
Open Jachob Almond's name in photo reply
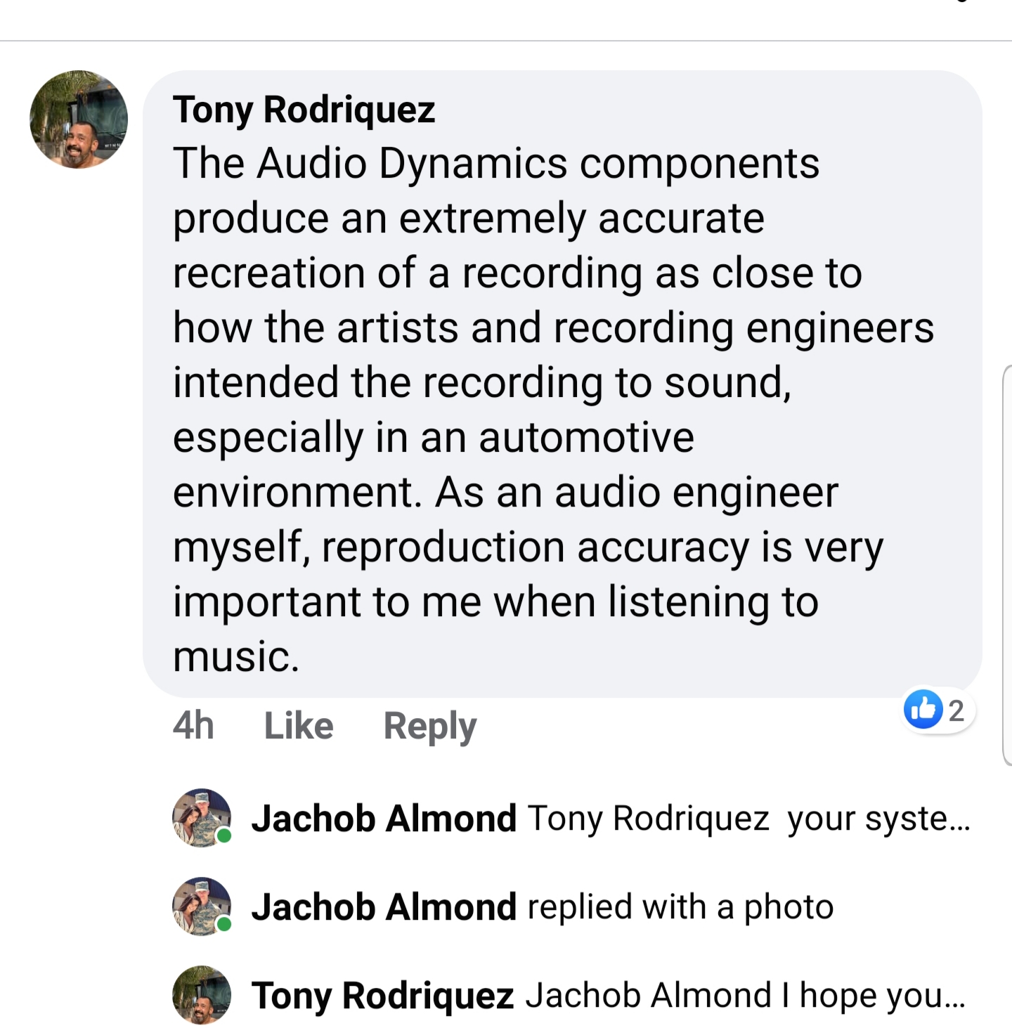click(x=384, y=907)
